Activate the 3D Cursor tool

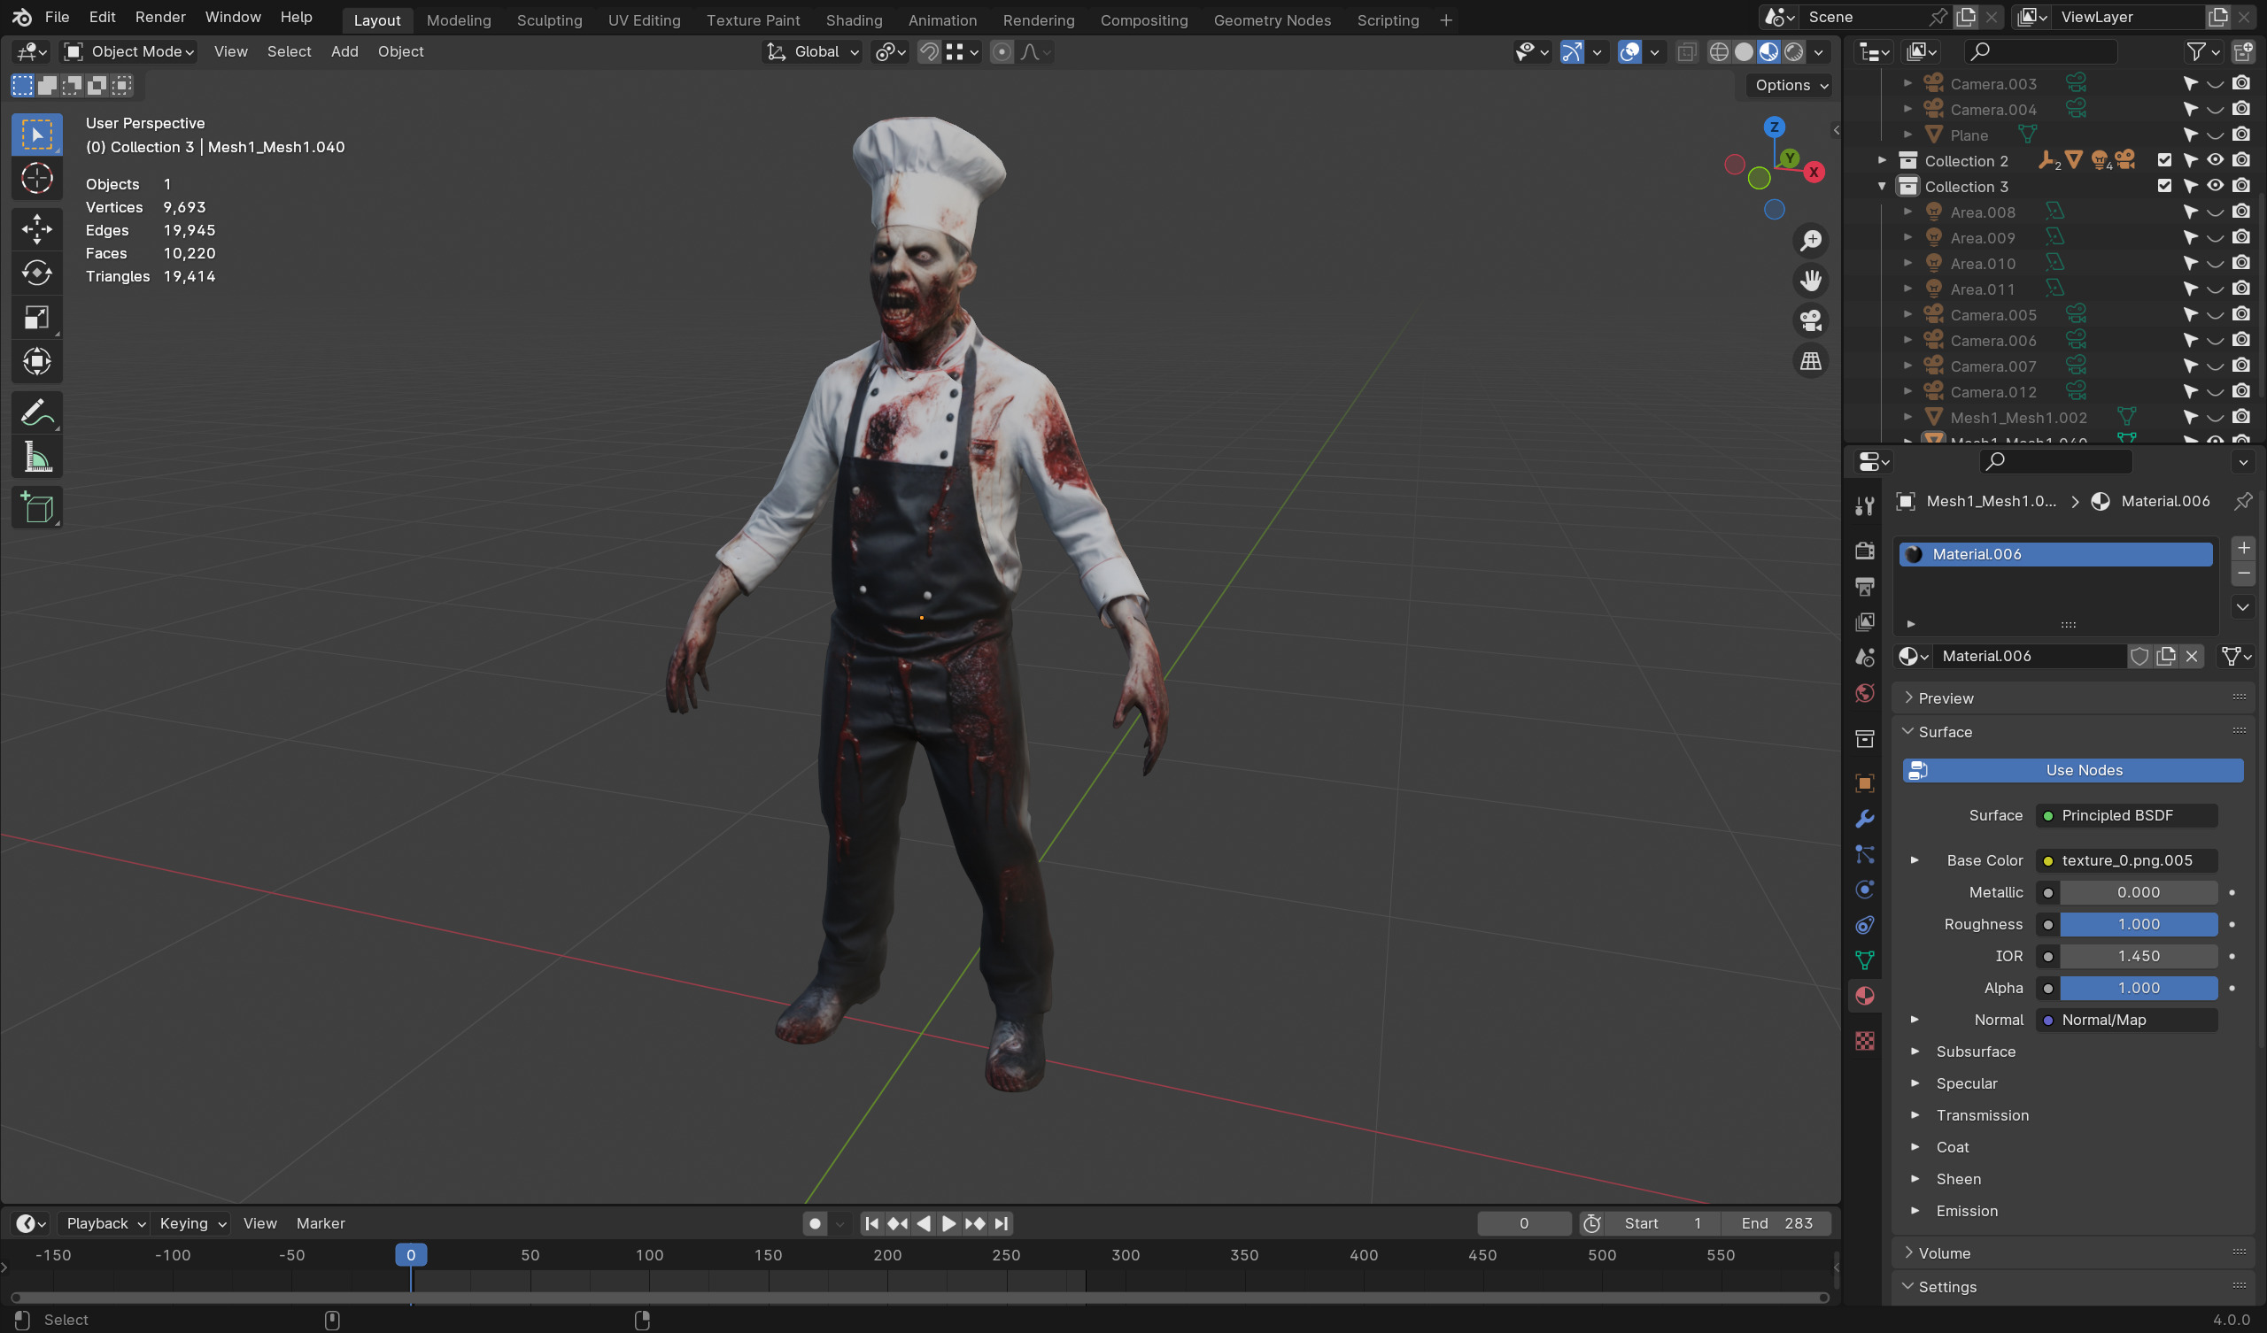click(37, 179)
